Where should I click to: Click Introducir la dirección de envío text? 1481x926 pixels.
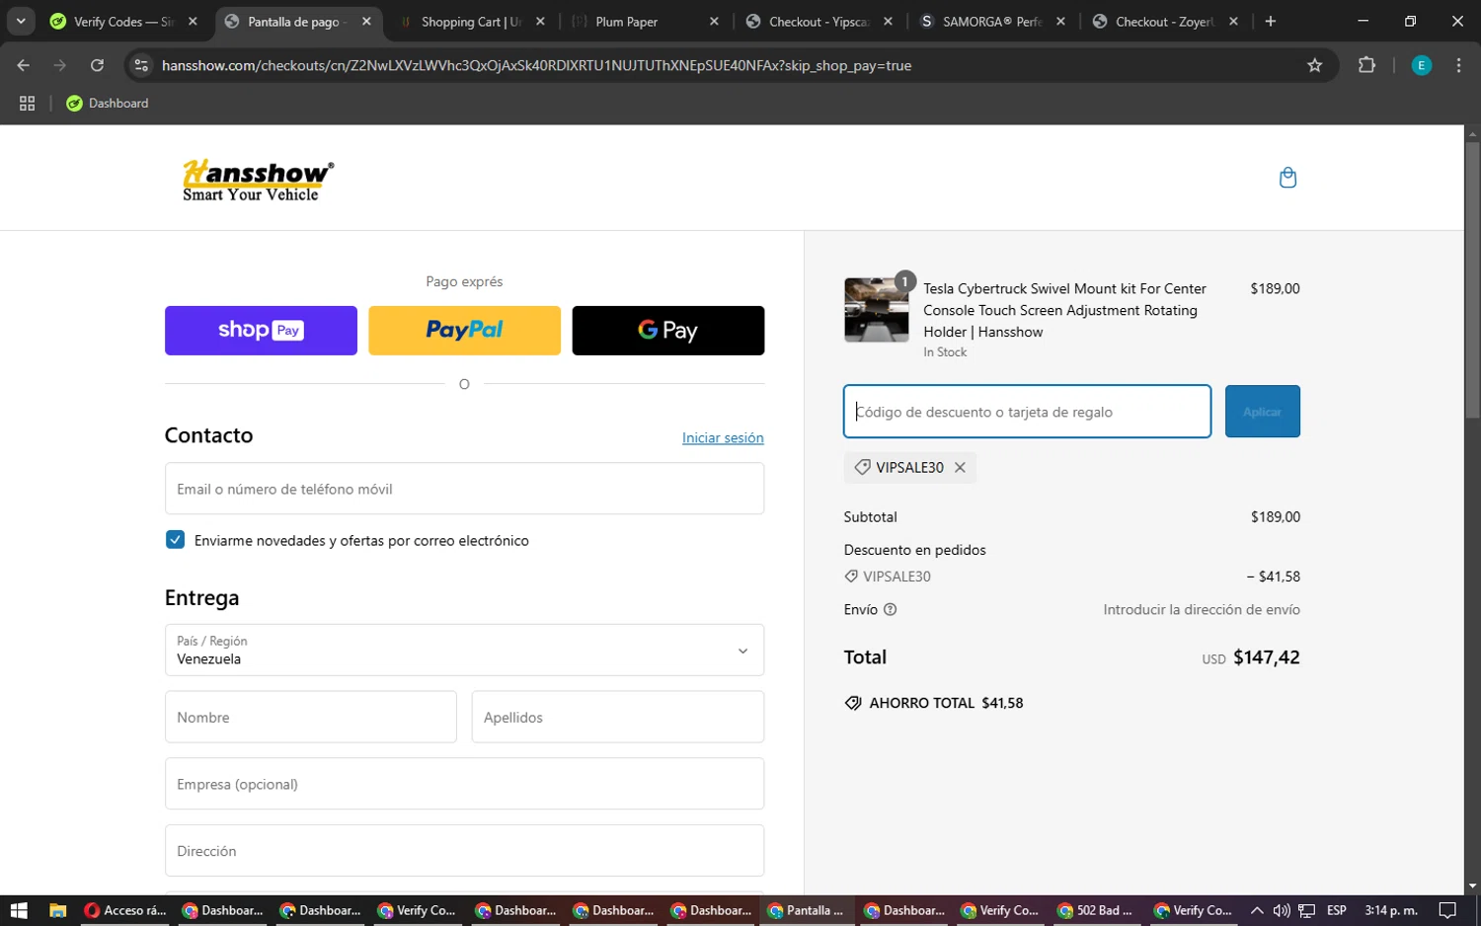pyautogui.click(x=1202, y=610)
